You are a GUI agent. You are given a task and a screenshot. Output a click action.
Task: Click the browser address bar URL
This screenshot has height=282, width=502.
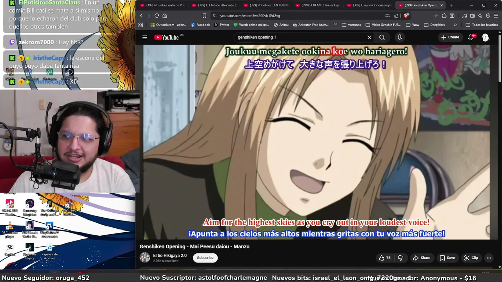pyautogui.click(x=250, y=16)
